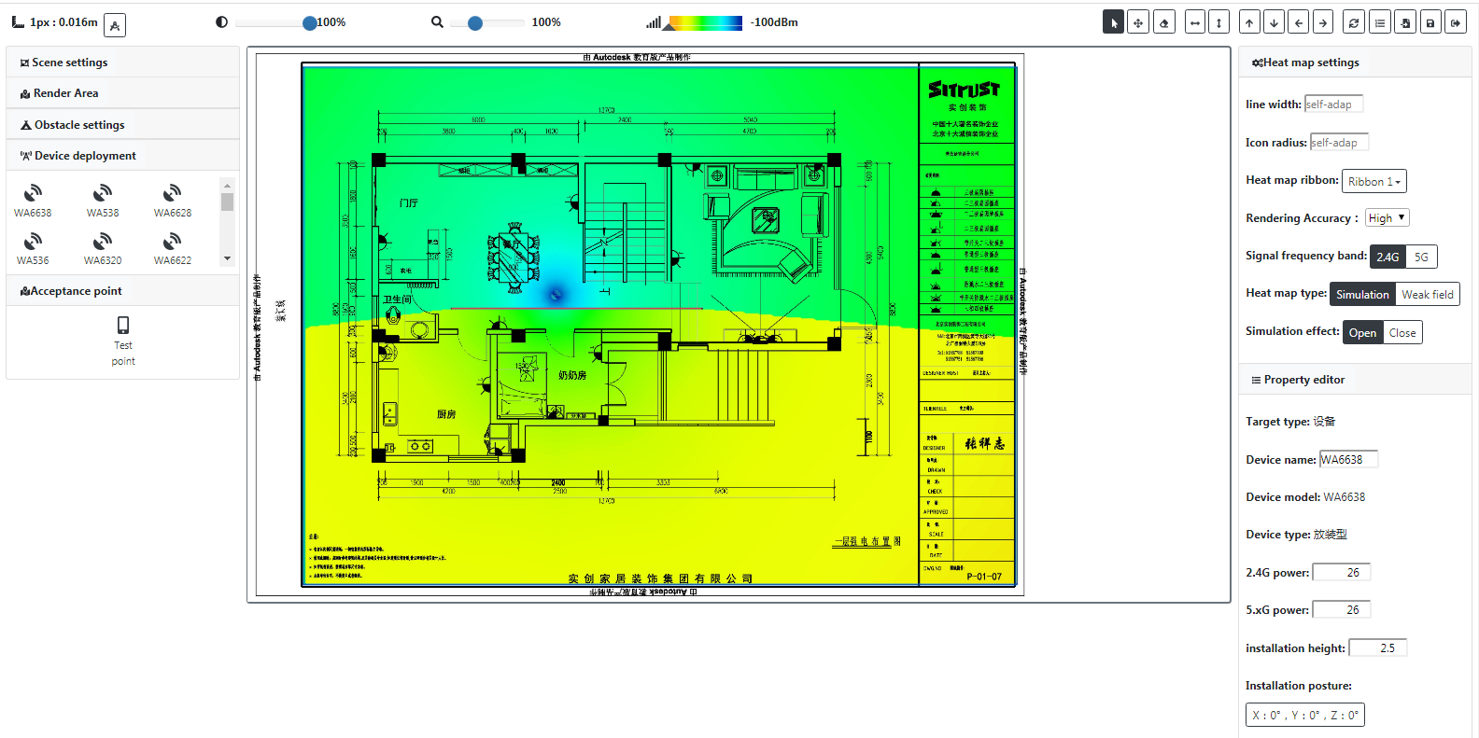Select the eraser tool

(1164, 22)
